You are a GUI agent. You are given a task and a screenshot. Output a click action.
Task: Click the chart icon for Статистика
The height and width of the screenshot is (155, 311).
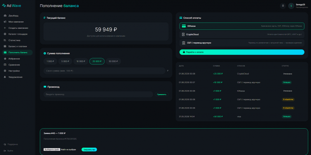tap(5, 40)
